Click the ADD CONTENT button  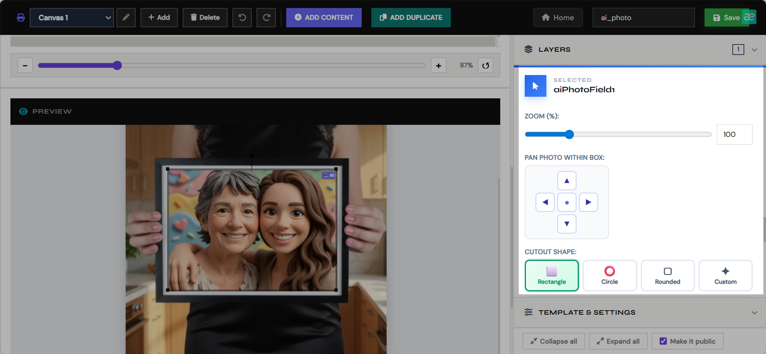[324, 18]
